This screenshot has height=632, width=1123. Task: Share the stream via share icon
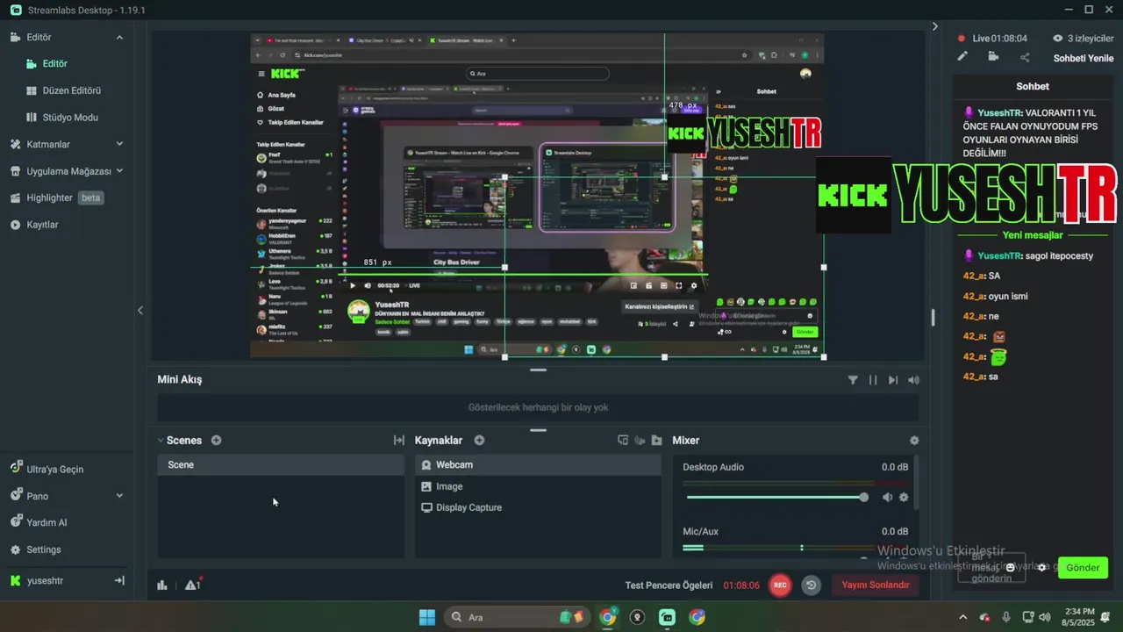point(1025,58)
